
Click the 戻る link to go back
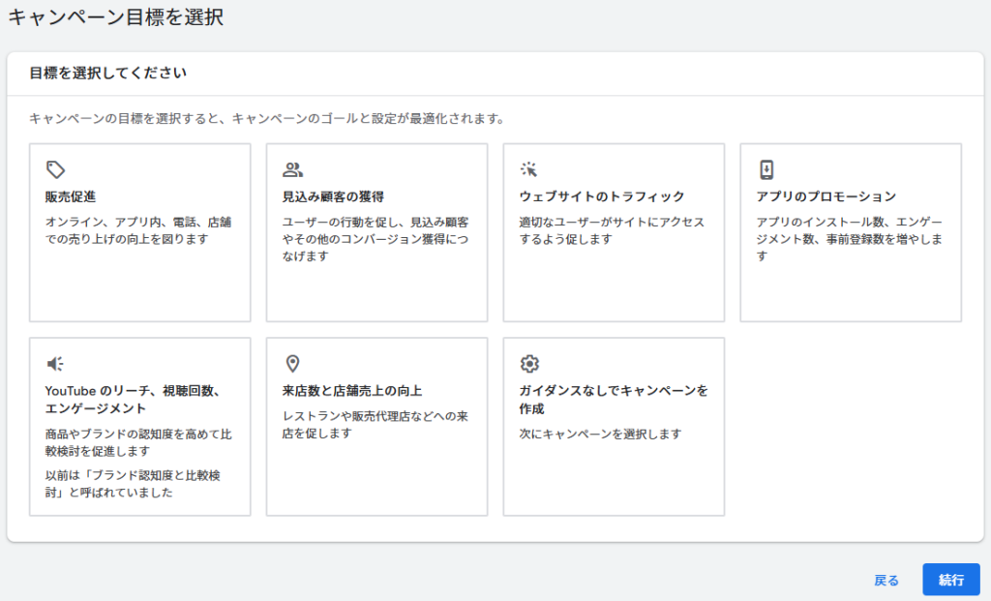(x=886, y=581)
